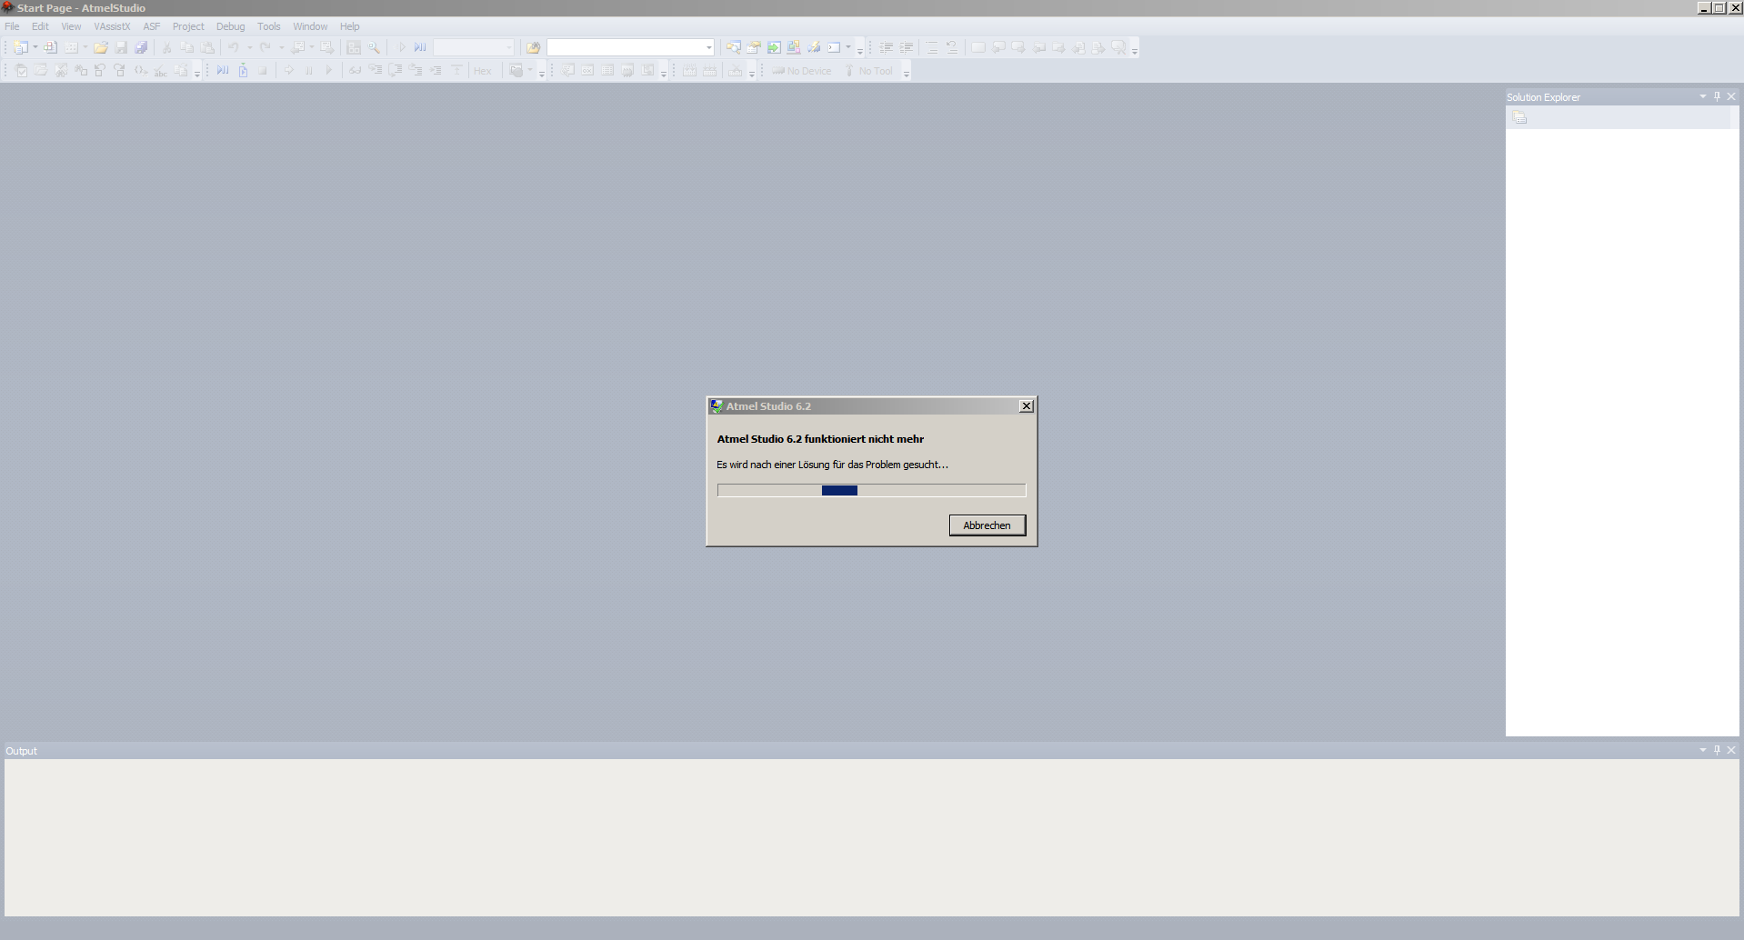Screen dimensions: 1744x940
Task: Open the VAssistX menu
Action: (x=112, y=26)
